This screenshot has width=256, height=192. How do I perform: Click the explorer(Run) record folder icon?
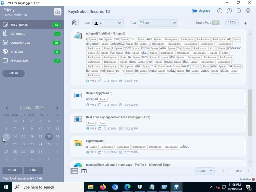(78, 143)
